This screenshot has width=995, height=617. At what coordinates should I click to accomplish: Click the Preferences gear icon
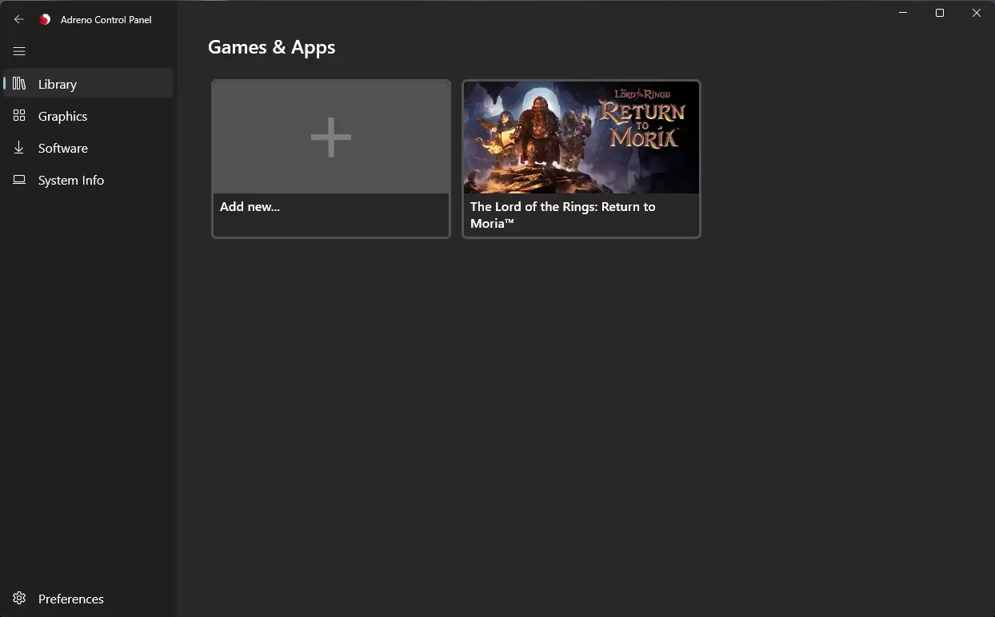(19, 599)
